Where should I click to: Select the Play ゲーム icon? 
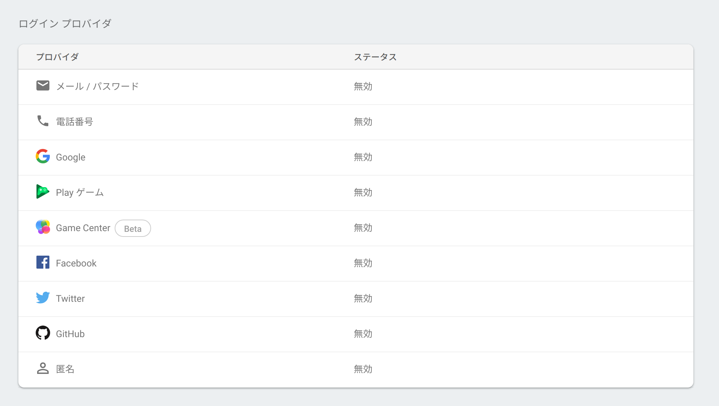click(43, 192)
